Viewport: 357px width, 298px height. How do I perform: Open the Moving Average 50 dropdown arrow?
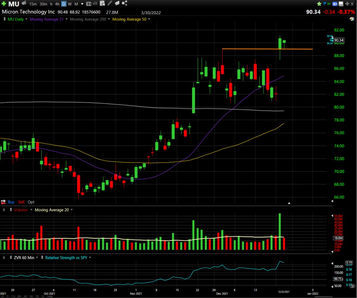pyautogui.click(x=149, y=19)
